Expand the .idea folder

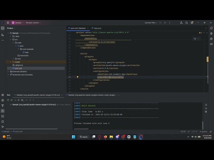[11, 36]
